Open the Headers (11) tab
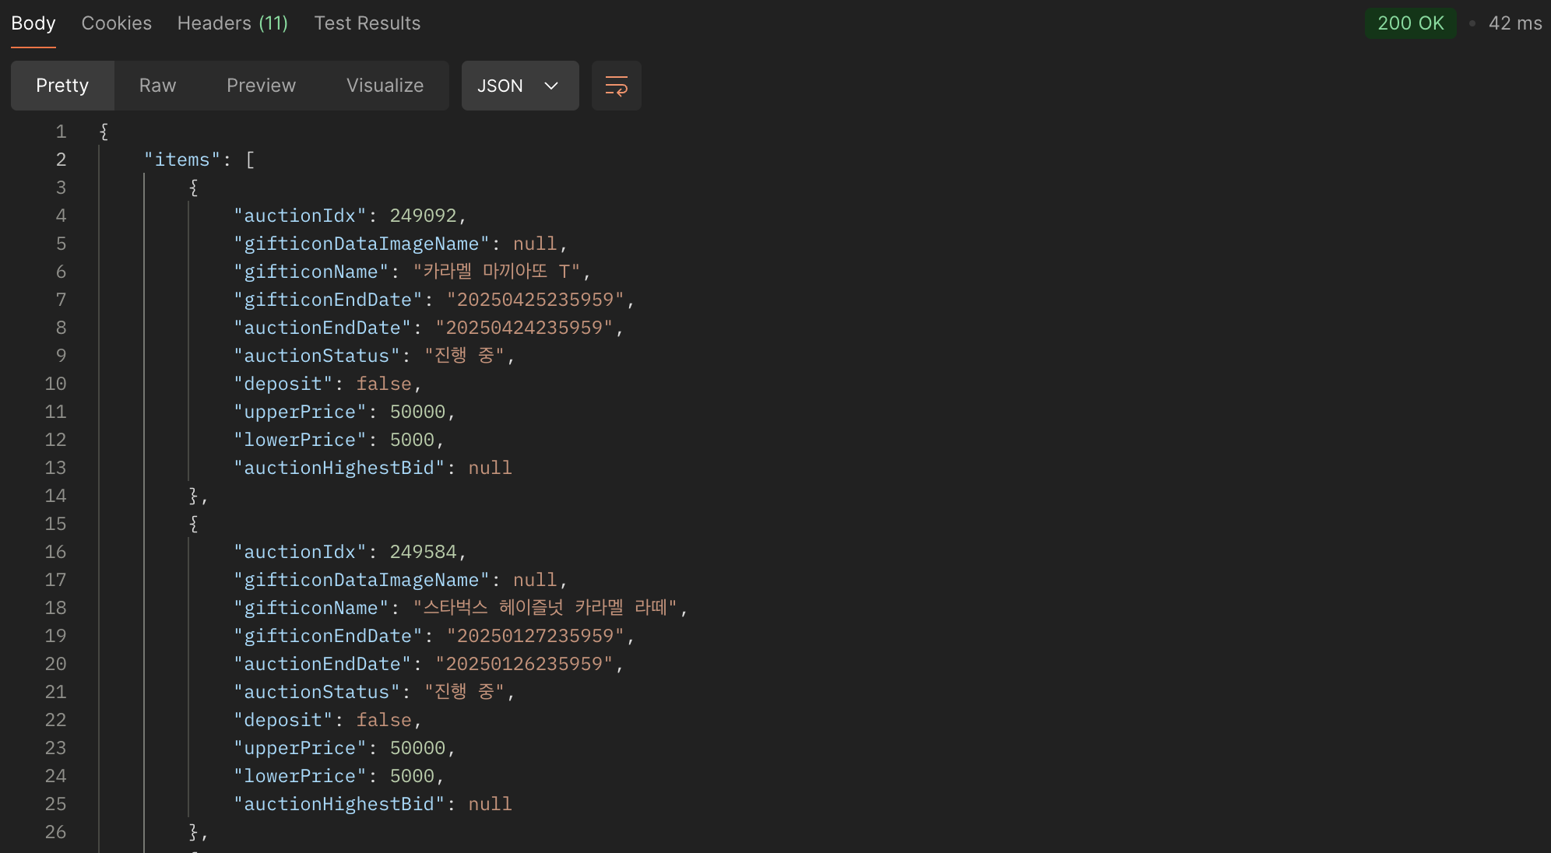Viewport: 1551px width, 853px height. click(x=232, y=23)
